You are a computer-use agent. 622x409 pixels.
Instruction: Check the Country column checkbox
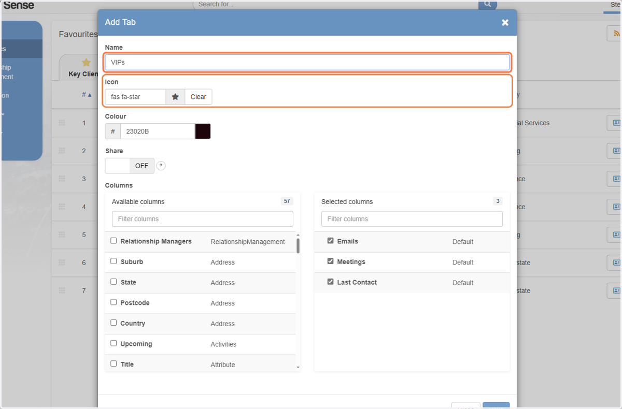pyautogui.click(x=114, y=323)
